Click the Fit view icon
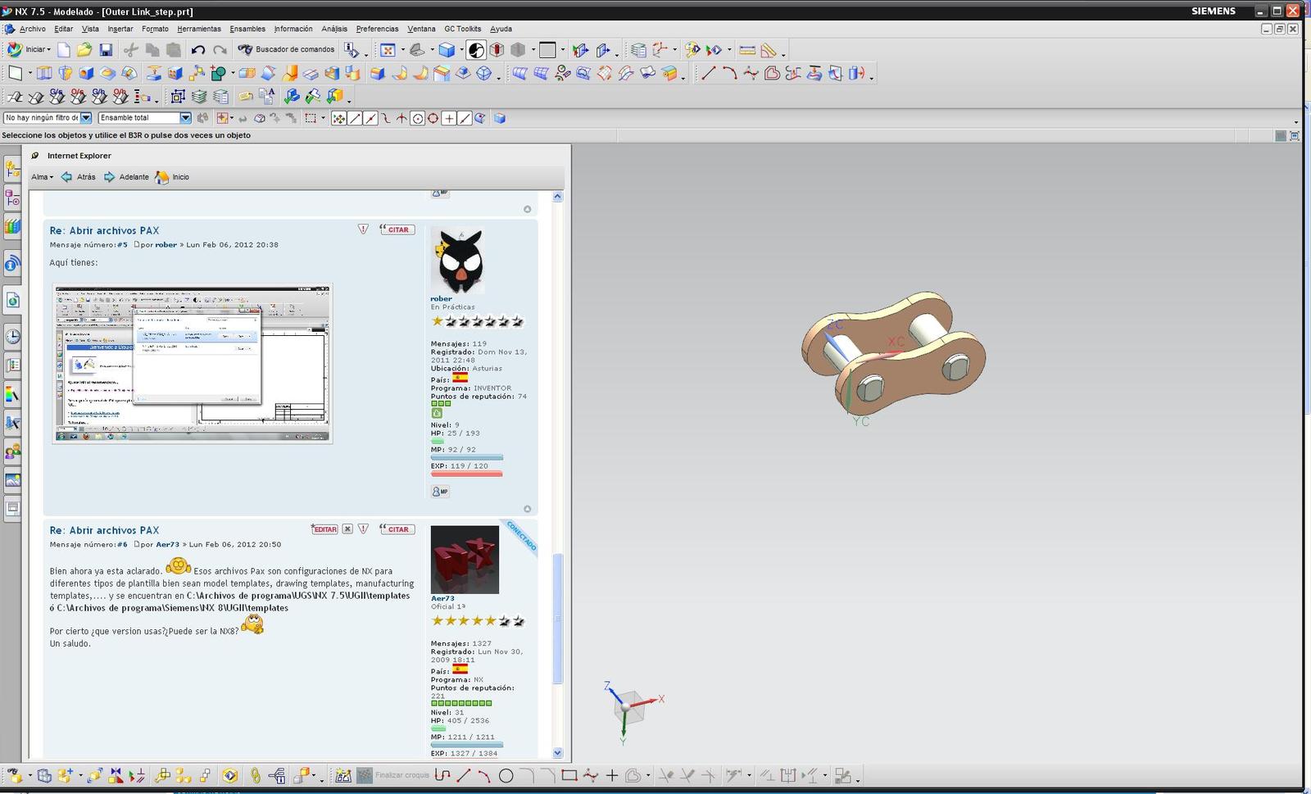This screenshot has height=794, width=1311. (388, 50)
